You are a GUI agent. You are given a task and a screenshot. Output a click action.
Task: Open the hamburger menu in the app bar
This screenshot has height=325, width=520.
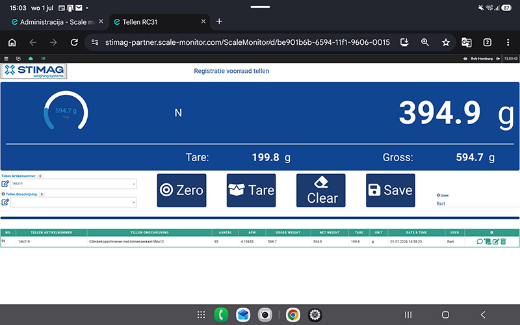point(6,58)
